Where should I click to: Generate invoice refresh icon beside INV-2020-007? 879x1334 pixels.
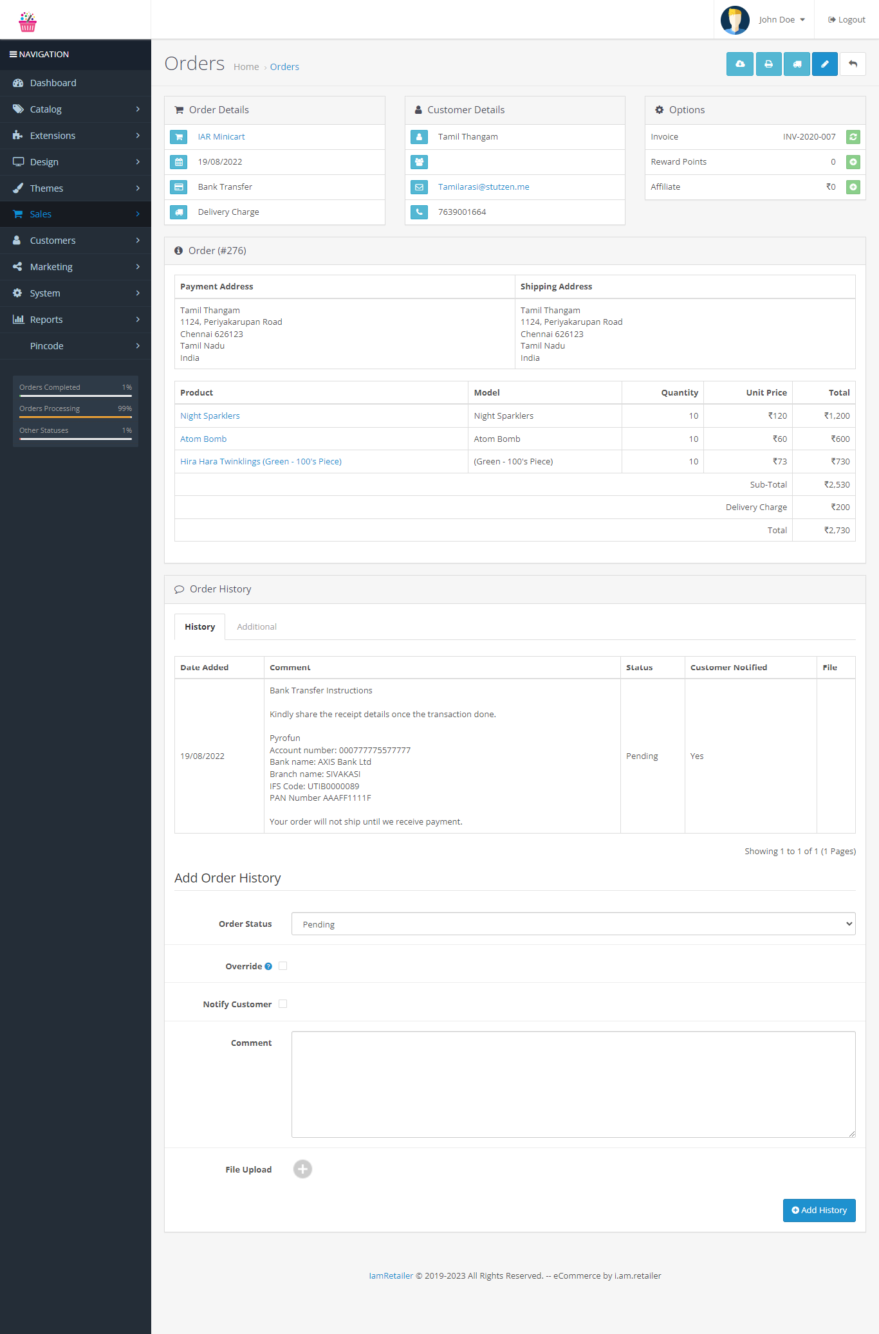(x=853, y=137)
